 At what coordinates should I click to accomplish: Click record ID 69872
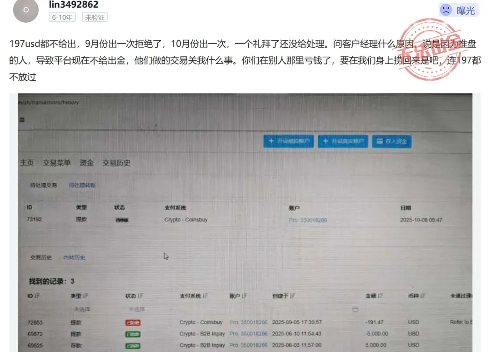(x=35, y=334)
